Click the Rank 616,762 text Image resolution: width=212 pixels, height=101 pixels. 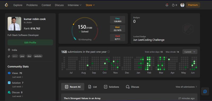[x=32, y=28]
